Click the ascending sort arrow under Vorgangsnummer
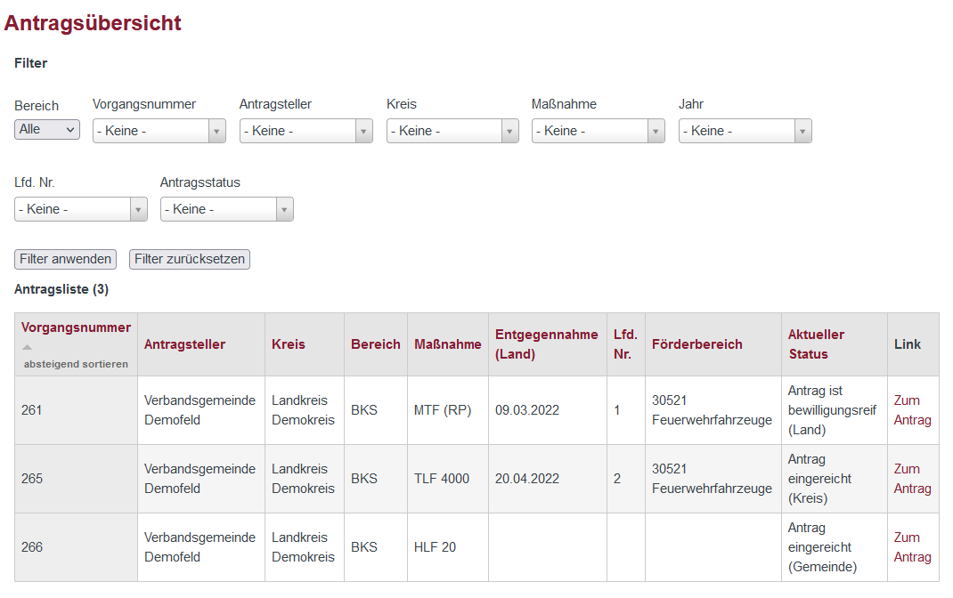Viewport: 953px width, 598px height. click(27, 347)
